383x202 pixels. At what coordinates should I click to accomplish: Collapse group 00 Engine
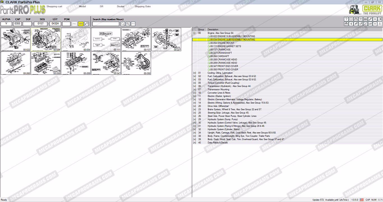(x=194, y=33)
